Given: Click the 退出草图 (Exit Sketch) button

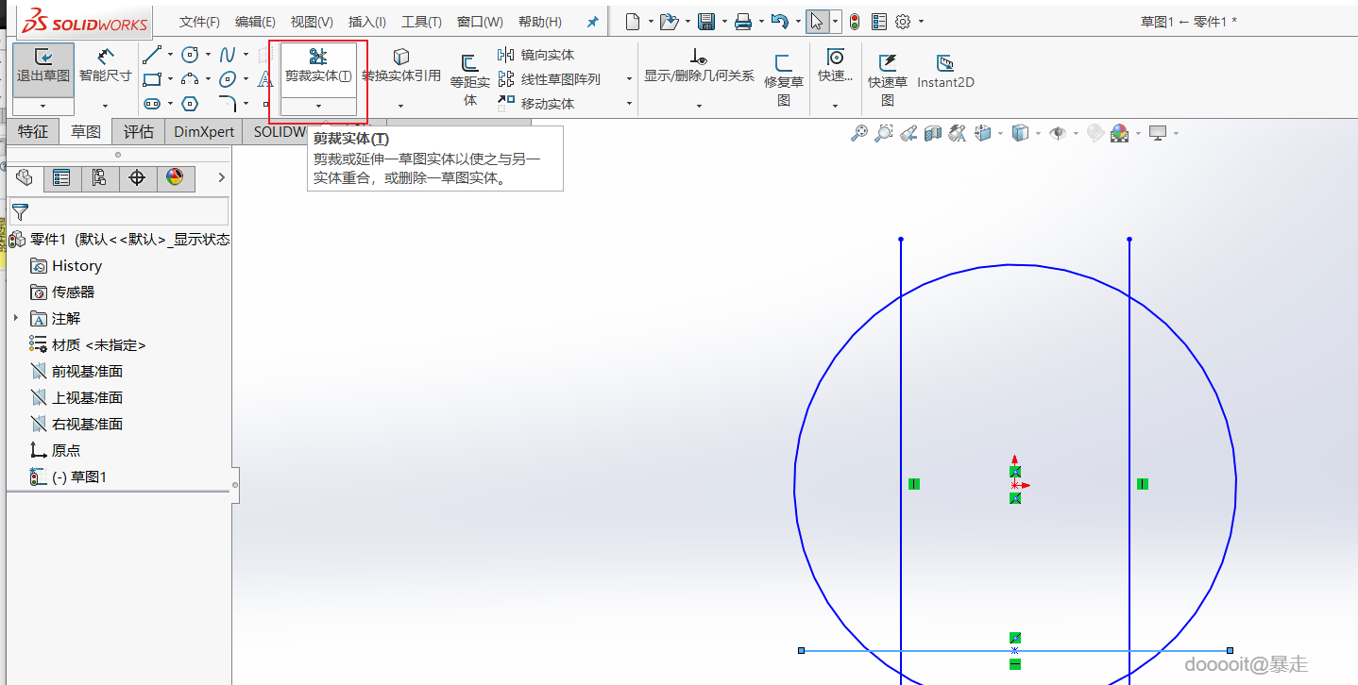Looking at the screenshot, I should click(43, 65).
